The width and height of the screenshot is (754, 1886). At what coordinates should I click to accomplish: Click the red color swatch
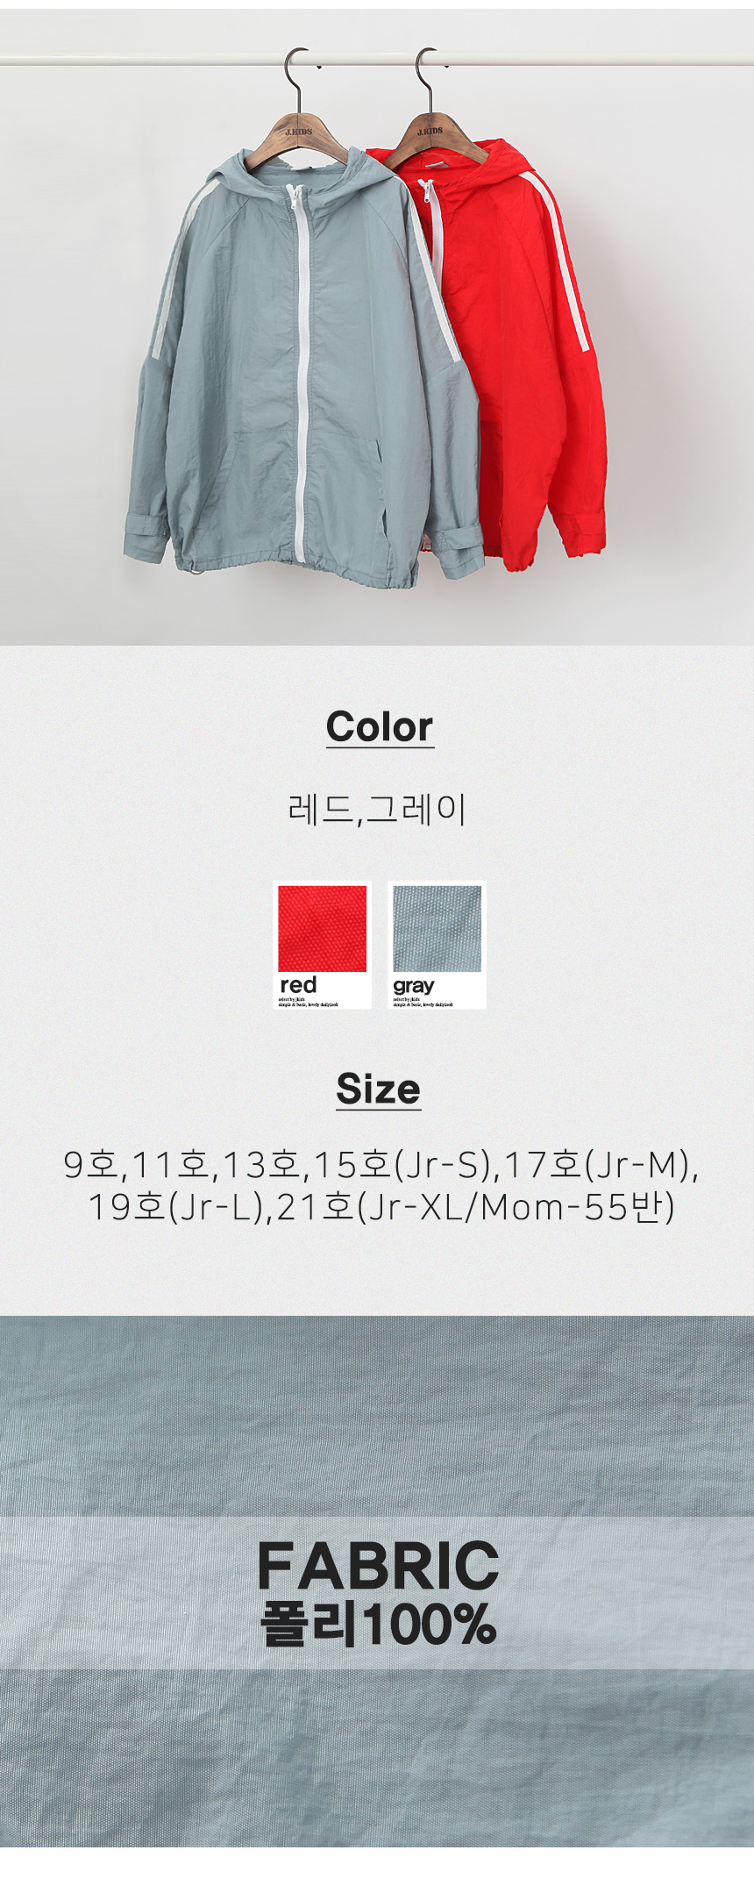pyautogui.click(x=322, y=945)
